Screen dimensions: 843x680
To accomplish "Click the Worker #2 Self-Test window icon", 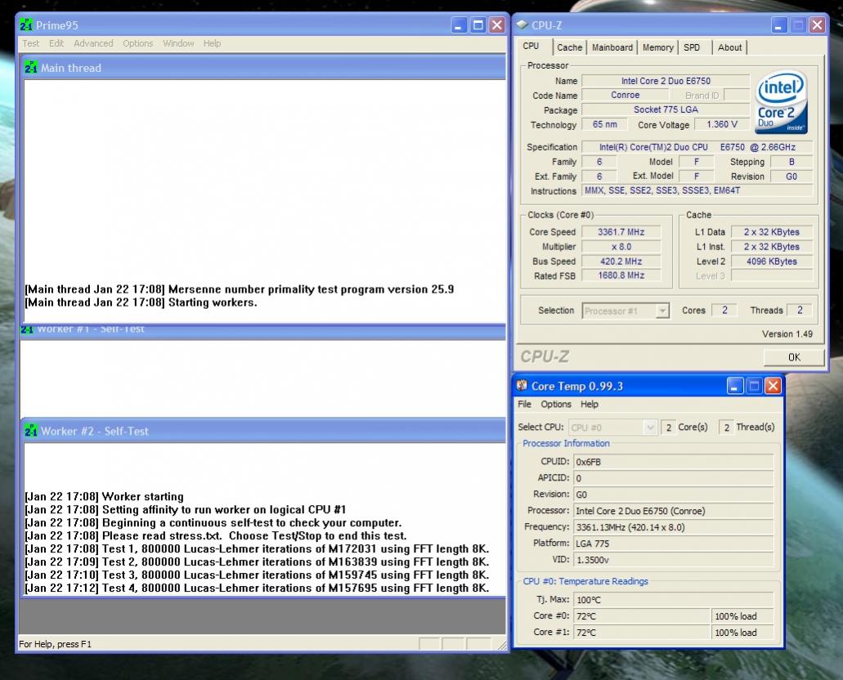I will click(x=30, y=431).
